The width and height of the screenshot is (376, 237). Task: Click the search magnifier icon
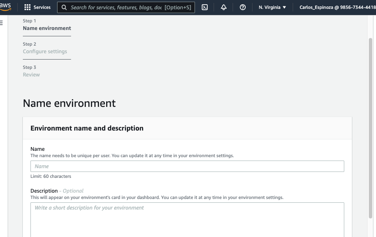coord(64,8)
